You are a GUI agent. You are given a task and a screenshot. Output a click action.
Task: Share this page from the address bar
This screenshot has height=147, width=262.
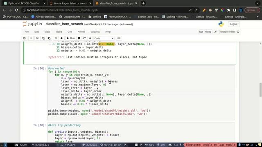click(x=190, y=10)
